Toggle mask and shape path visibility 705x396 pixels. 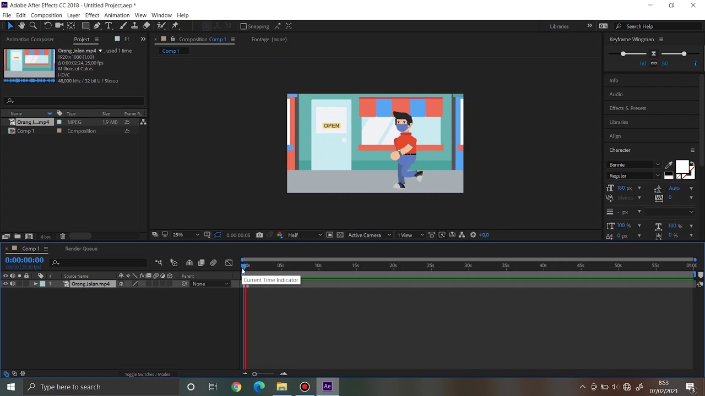click(x=218, y=235)
